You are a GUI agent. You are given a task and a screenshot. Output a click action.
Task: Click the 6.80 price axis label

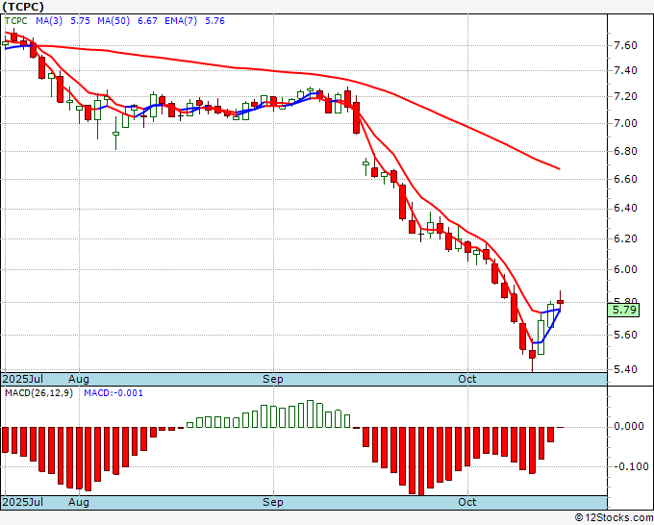626,151
